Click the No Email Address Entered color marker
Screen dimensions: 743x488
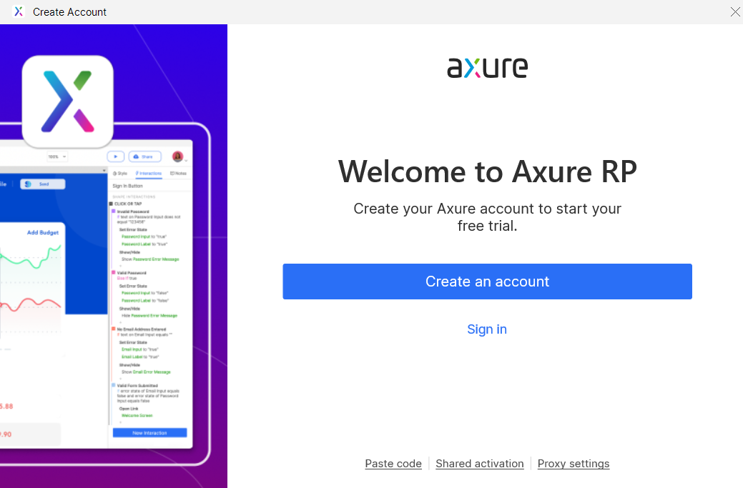point(113,329)
